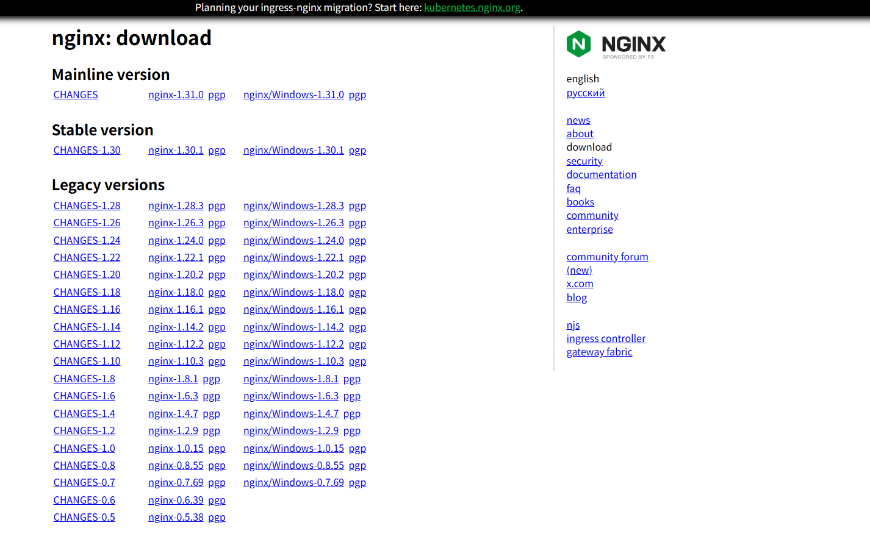Go to the news page

click(x=578, y=120)
